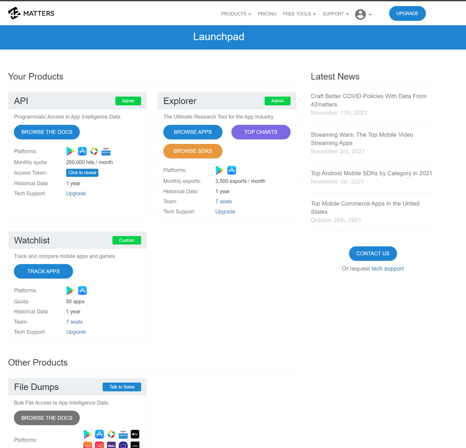Click the Roku platform icon in File Dumps

pyautogui.click(x=111, y=445)
